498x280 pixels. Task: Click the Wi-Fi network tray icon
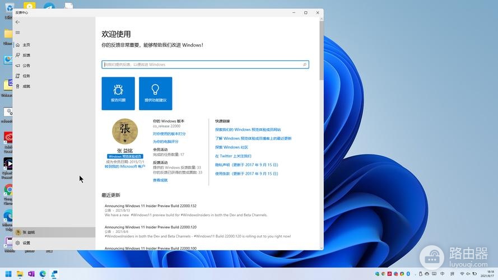462,274
